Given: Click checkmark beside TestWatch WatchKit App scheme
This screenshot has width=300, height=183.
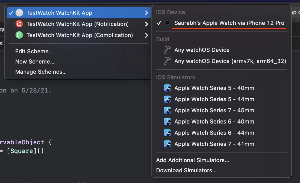Looking at the screenshot, I should [11, 13].
